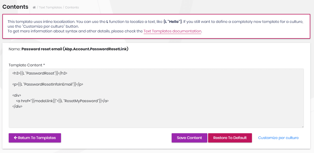314x153 pixels.
Task: Open the Text Templates breadcrumb item
Action: (x=50, y=7)
